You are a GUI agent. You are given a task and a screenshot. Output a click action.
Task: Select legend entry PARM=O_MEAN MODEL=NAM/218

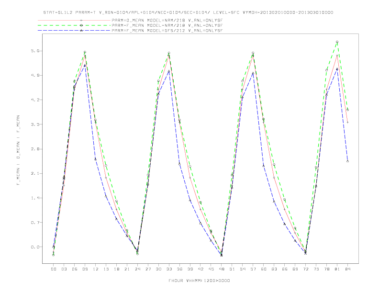coord(167,20)
